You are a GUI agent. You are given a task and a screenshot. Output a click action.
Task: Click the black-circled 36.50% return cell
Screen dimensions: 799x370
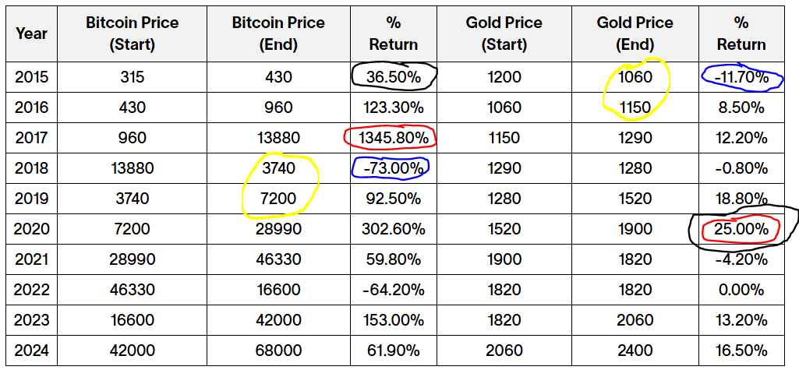click(394, 77)
